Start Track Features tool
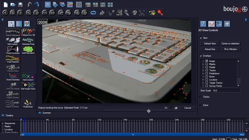Image resolution: width=249 pixels, height=140 pixels. 13,59
